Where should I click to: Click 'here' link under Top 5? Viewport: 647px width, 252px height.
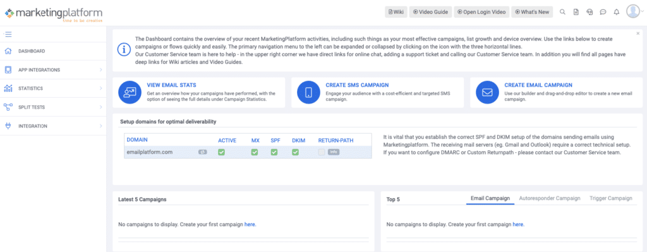(x=518, y=224)
